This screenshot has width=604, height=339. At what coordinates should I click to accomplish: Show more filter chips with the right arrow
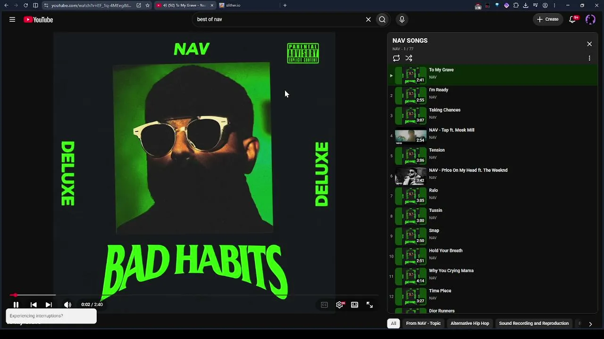tap(590, 324)
